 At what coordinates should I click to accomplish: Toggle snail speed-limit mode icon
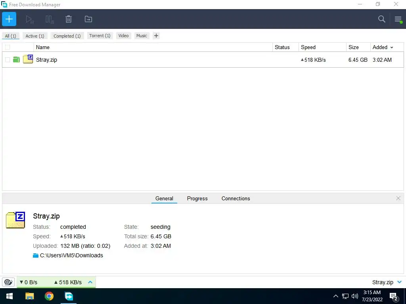pyautogui.click(x=8, y=282)
